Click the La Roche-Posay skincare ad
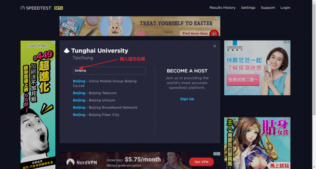Screen dimensions: 316x169 click(x=257, y=68)
